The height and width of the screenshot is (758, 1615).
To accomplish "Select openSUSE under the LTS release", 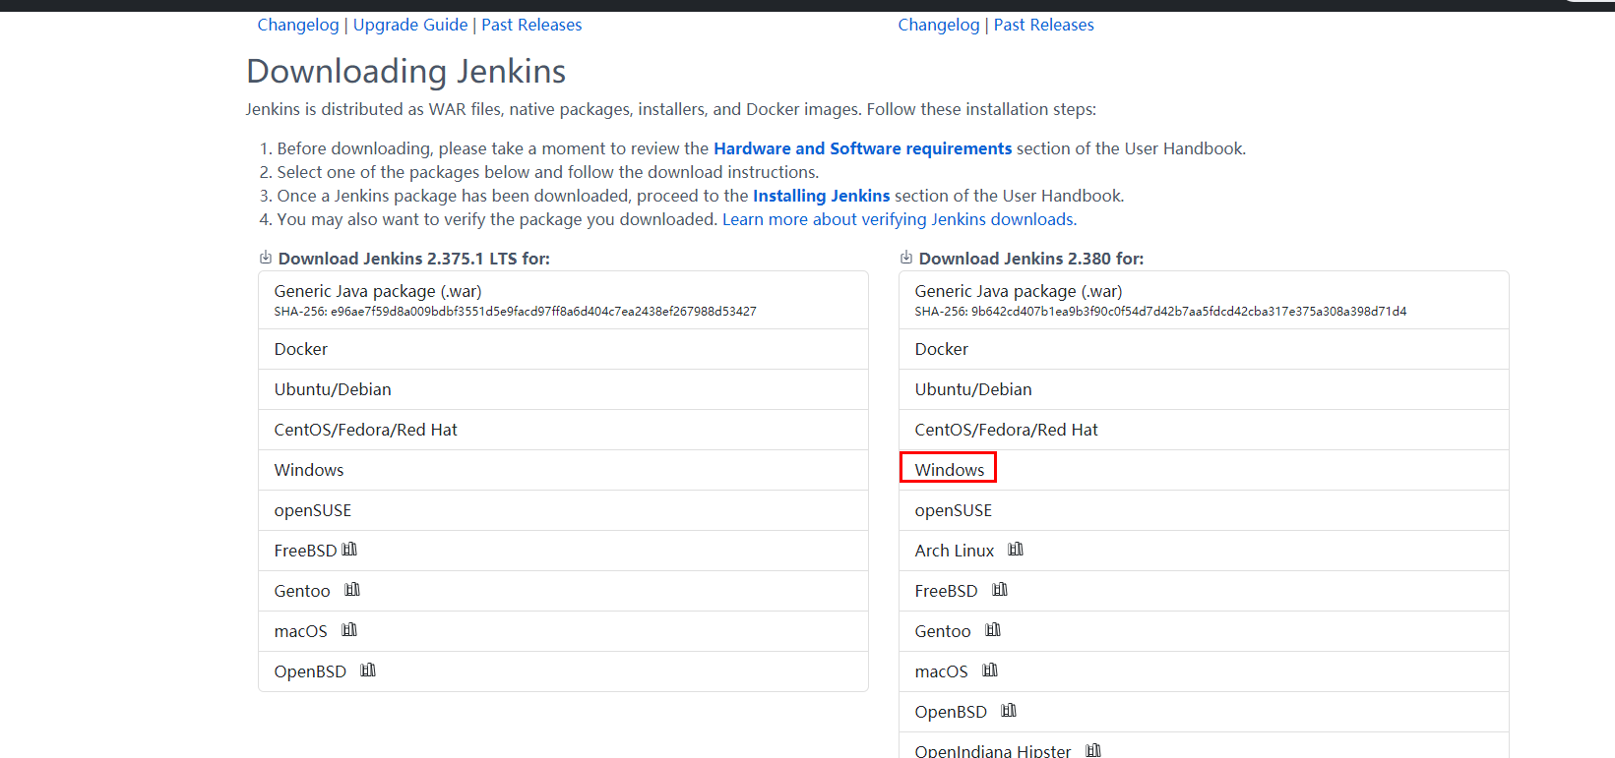I will click(x=563, y=510).
